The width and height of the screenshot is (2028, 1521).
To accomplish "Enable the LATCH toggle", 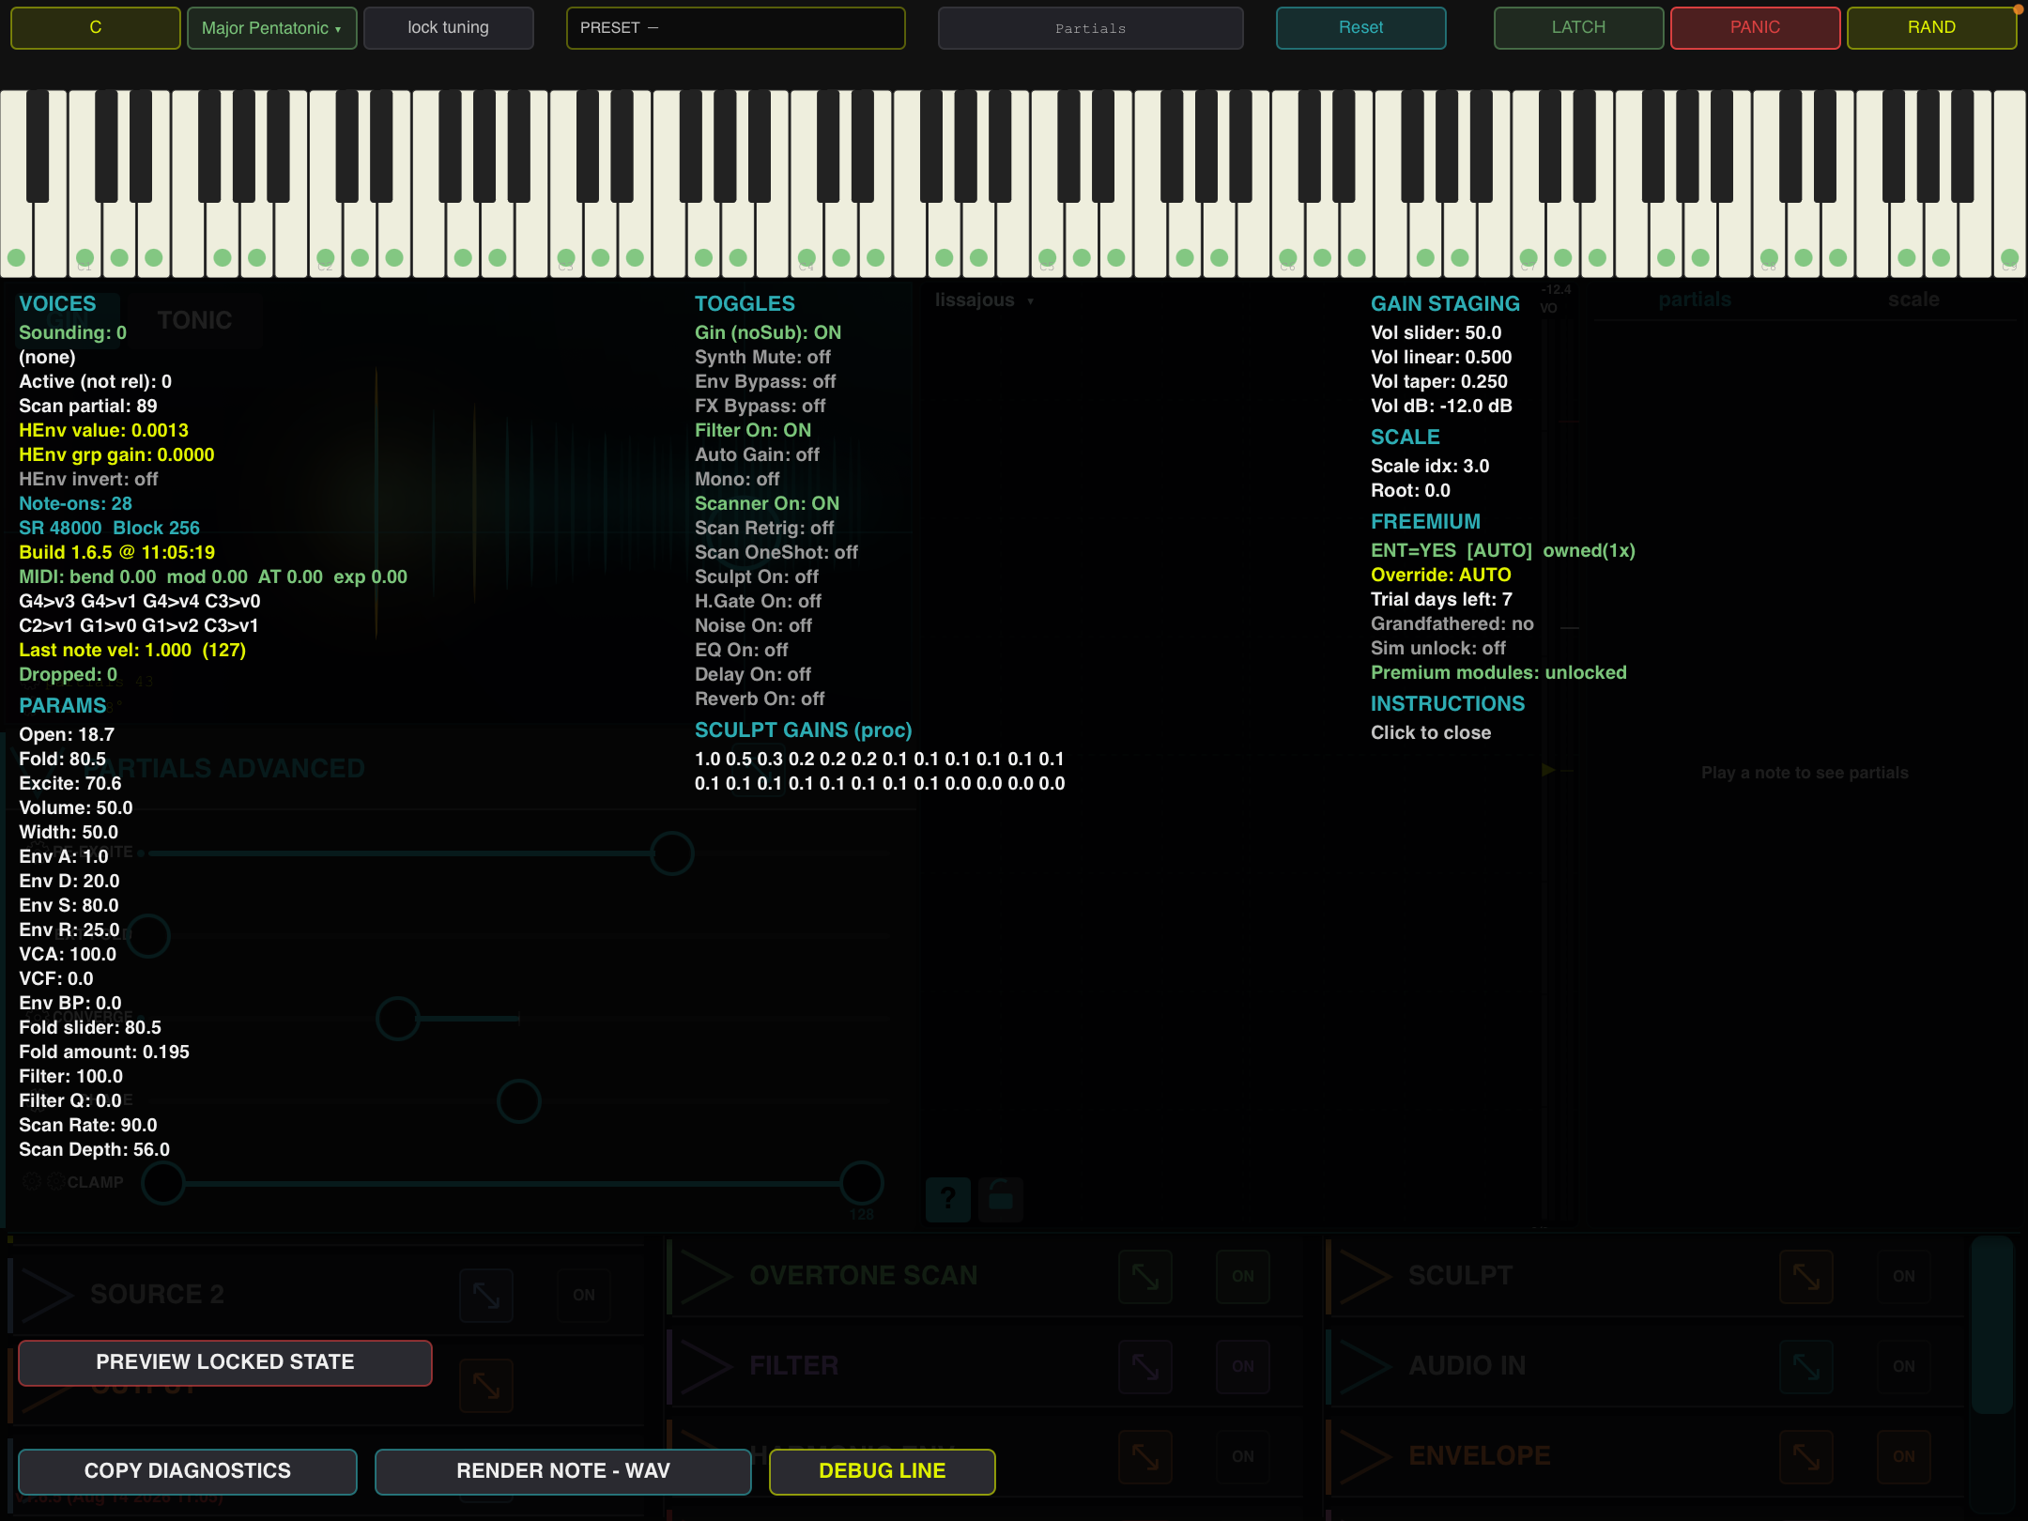I will (1578, 28).
